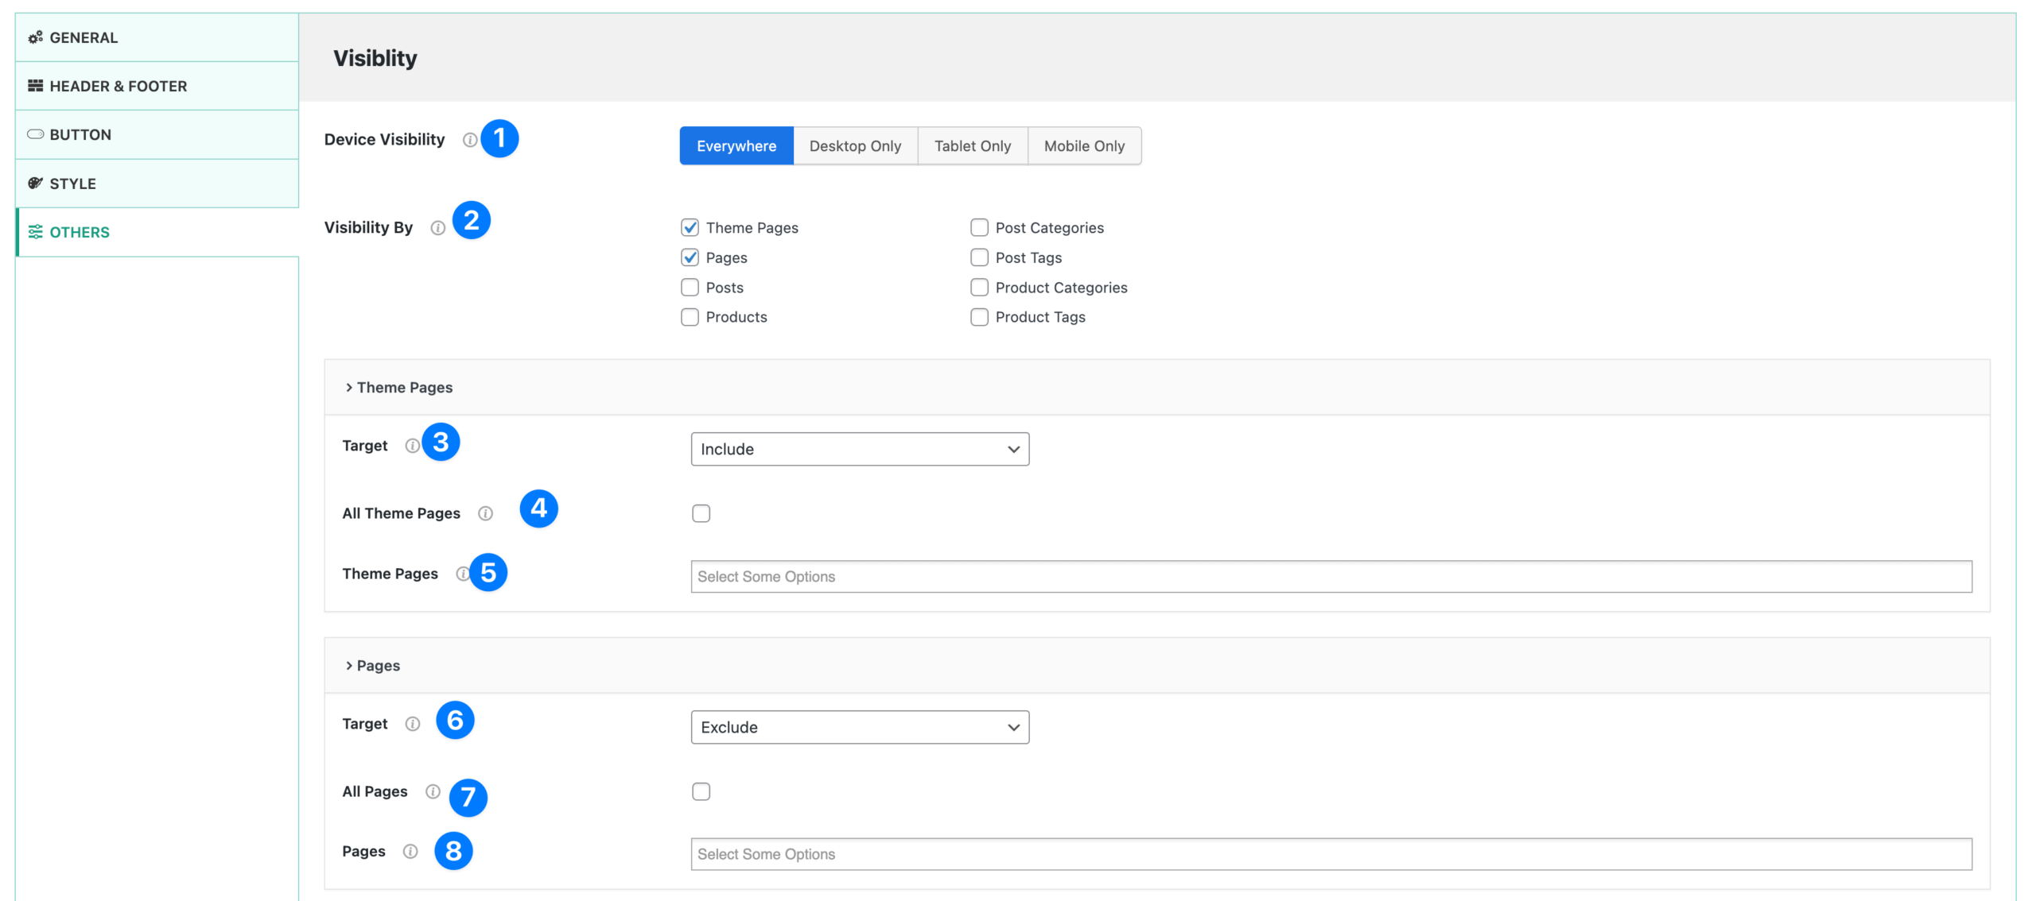
Task: Select the Desktop Only visibility button
Action: click(855, 146)
